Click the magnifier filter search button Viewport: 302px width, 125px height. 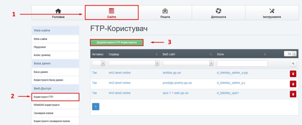click(x=293, y=63)
